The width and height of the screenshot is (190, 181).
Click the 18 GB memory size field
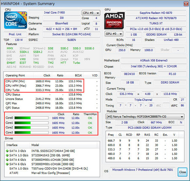pyautogui.click(x=130, y=83)
